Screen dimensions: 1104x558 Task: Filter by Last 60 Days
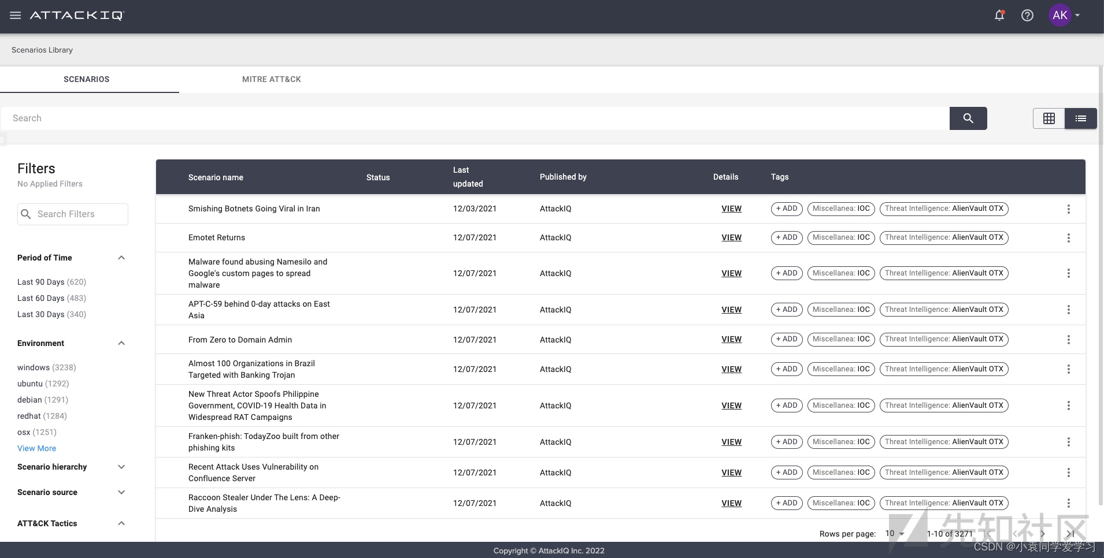pos(51,298)
